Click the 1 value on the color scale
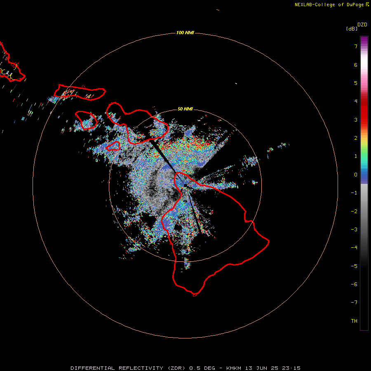 (356, 156)
